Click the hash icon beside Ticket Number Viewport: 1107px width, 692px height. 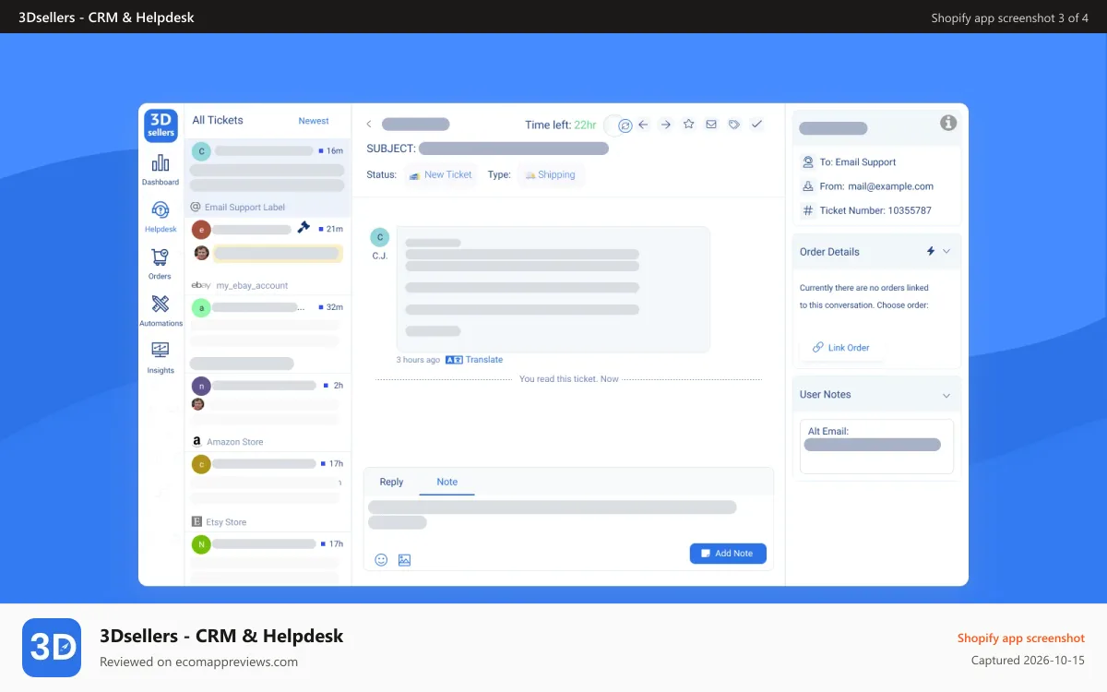[x=808, y=210]
